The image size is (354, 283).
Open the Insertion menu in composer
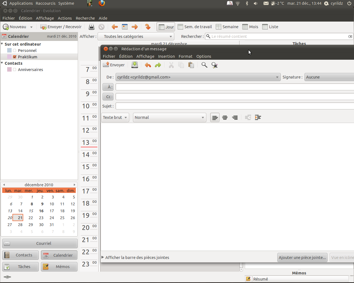tap(166, 56)
